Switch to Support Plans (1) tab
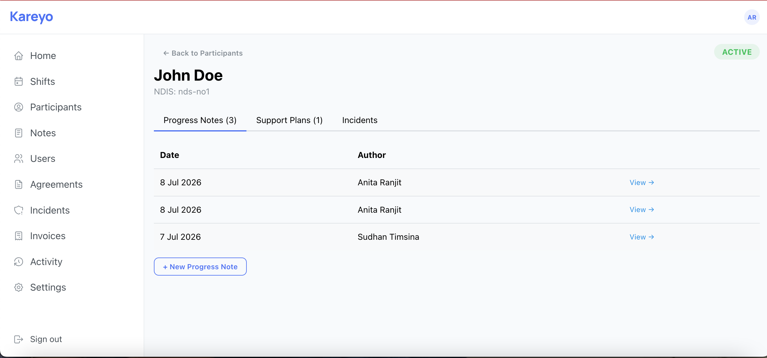 click(289, 120)
